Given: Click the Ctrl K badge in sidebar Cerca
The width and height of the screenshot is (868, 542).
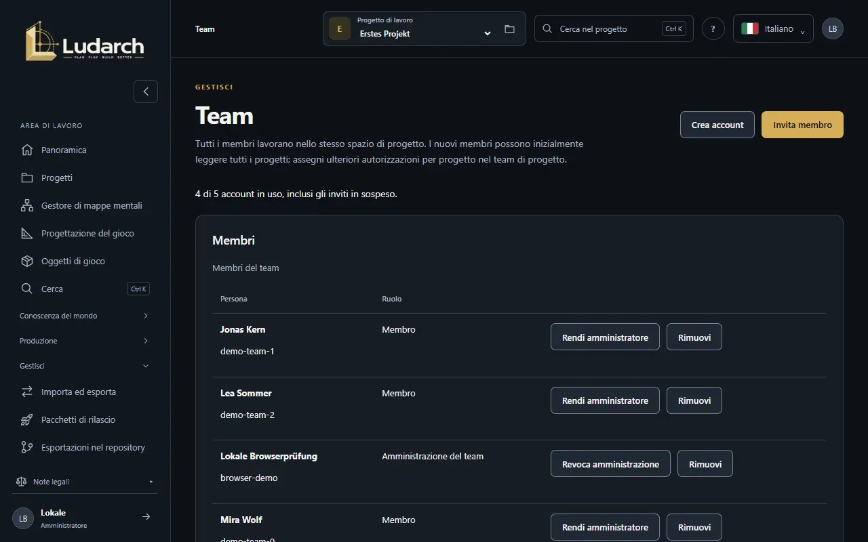Looking at the screenshot, I should tap(138, 289).
